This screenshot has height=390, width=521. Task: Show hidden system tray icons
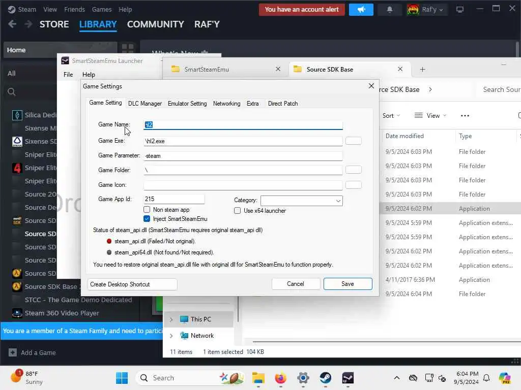(x=397, y=378)
